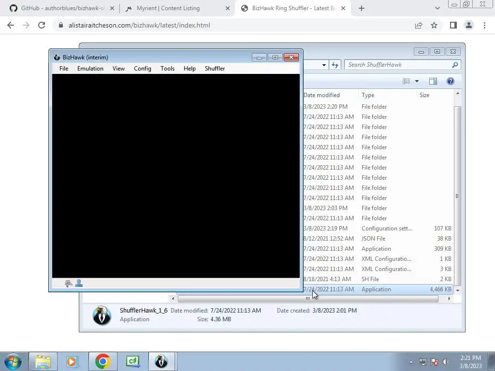Sort by Type column
Image resolution: width=495 pixels, height=371 pixels.
click(x=387, y=95)
